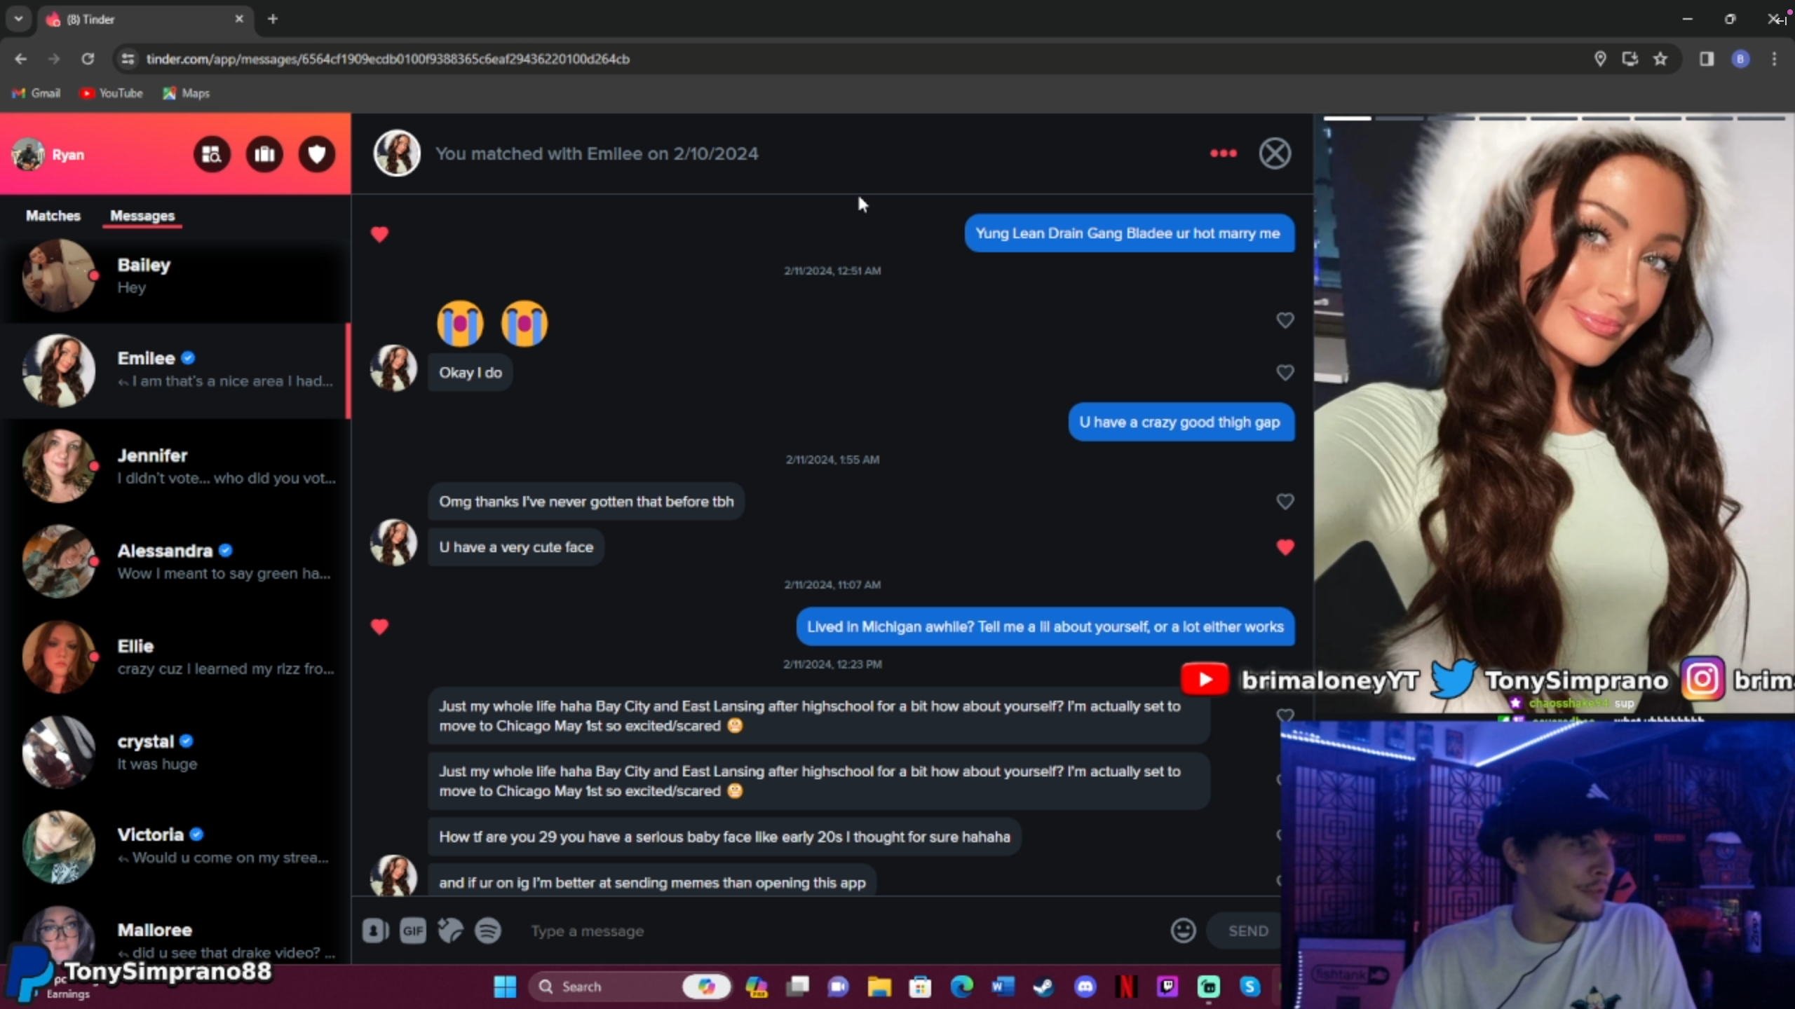This screenshot has height=1009, width=1795.
Task: Open crystal's conversation
Action: pos(175,752)
